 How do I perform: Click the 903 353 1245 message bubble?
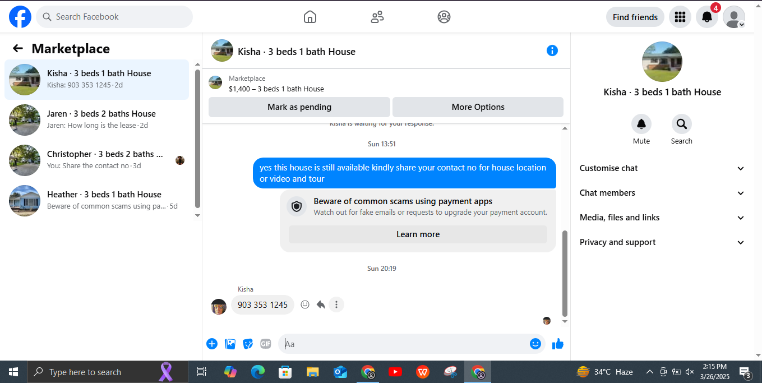[262, 305]
